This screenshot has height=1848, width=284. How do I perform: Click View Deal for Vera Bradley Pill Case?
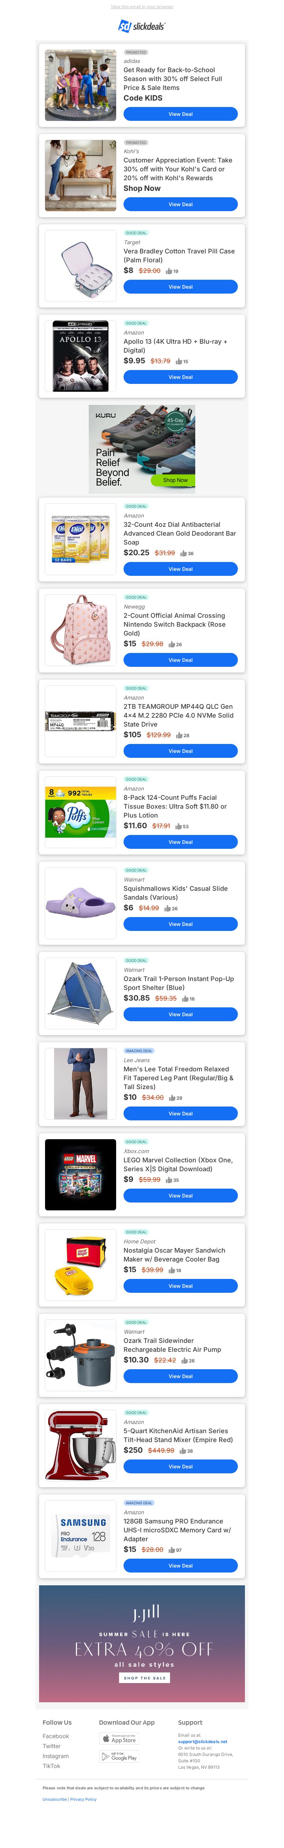point(180,287)
